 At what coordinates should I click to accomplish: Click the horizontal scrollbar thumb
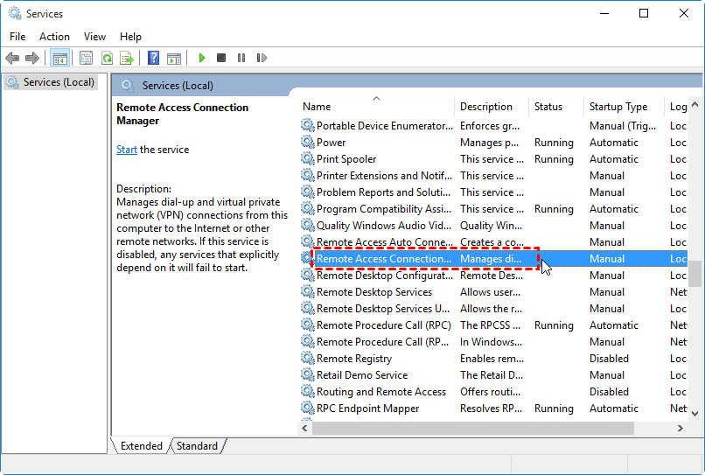pos(473,429)
